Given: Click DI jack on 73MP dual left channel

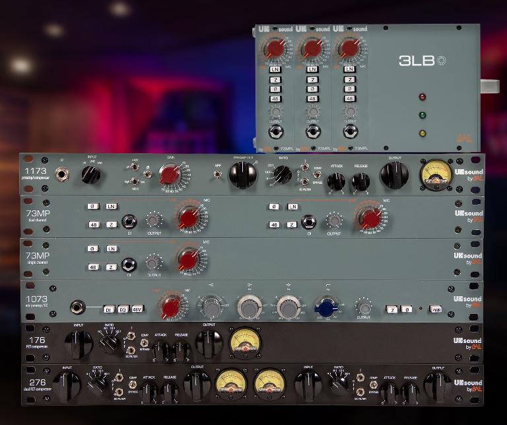Looking at the screenshot, I should click(x=129, y=221).
